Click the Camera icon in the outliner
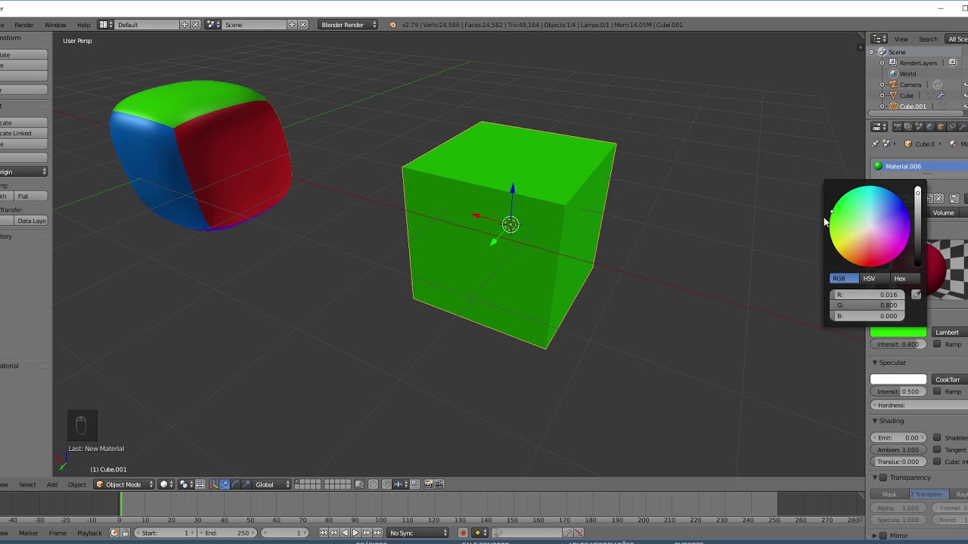The image size is (968, 544). [x=893, y=85]
